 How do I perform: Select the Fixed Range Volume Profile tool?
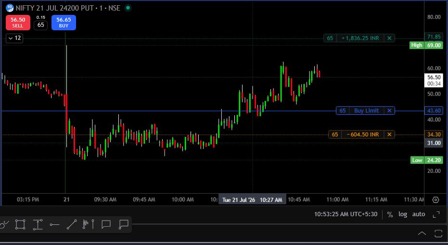(85, 224)
